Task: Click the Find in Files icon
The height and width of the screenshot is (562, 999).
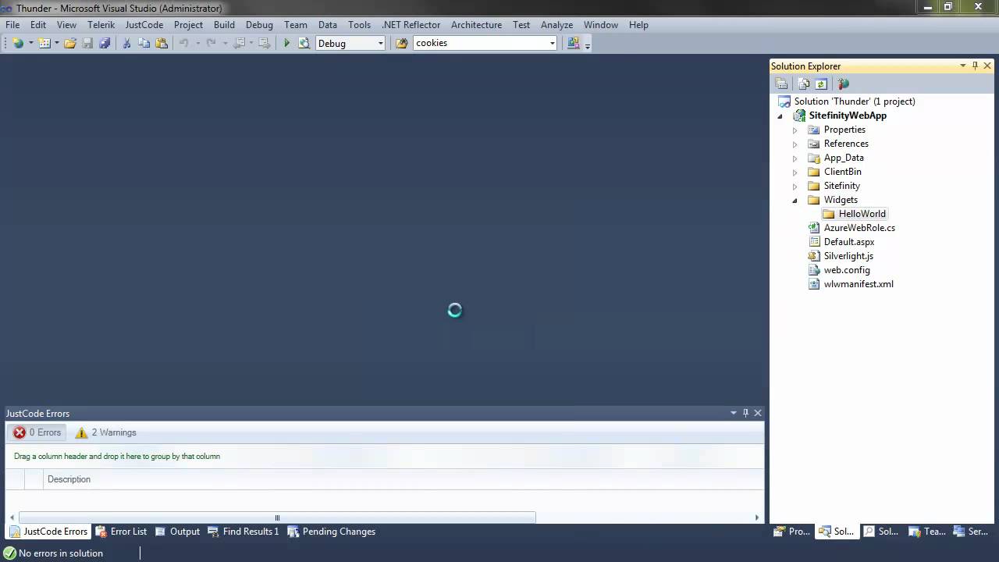Action: [x=402, y=43]
